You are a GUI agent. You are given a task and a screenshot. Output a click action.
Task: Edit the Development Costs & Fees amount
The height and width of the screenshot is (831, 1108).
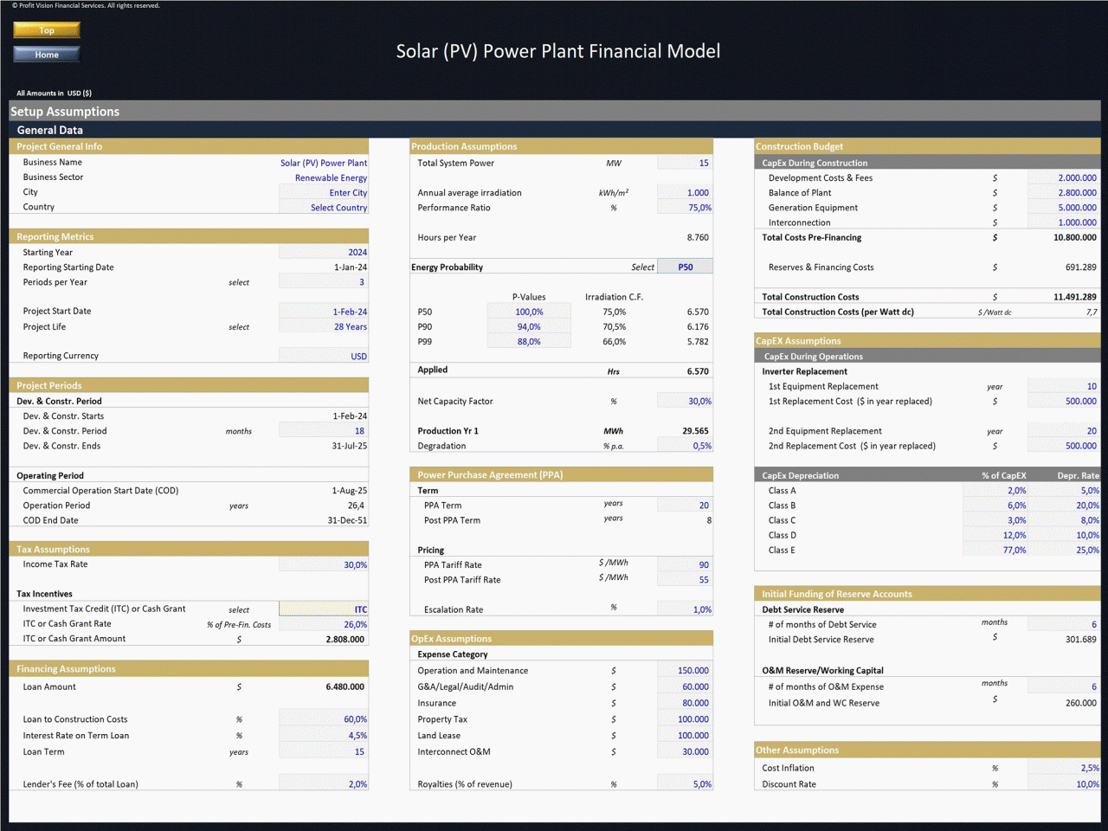tap(1064, 177)
